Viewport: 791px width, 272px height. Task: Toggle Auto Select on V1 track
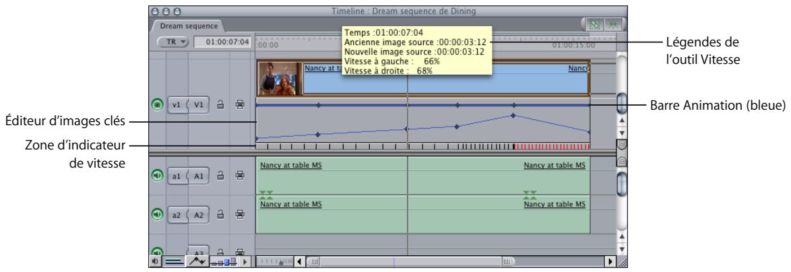coord(240,105)
